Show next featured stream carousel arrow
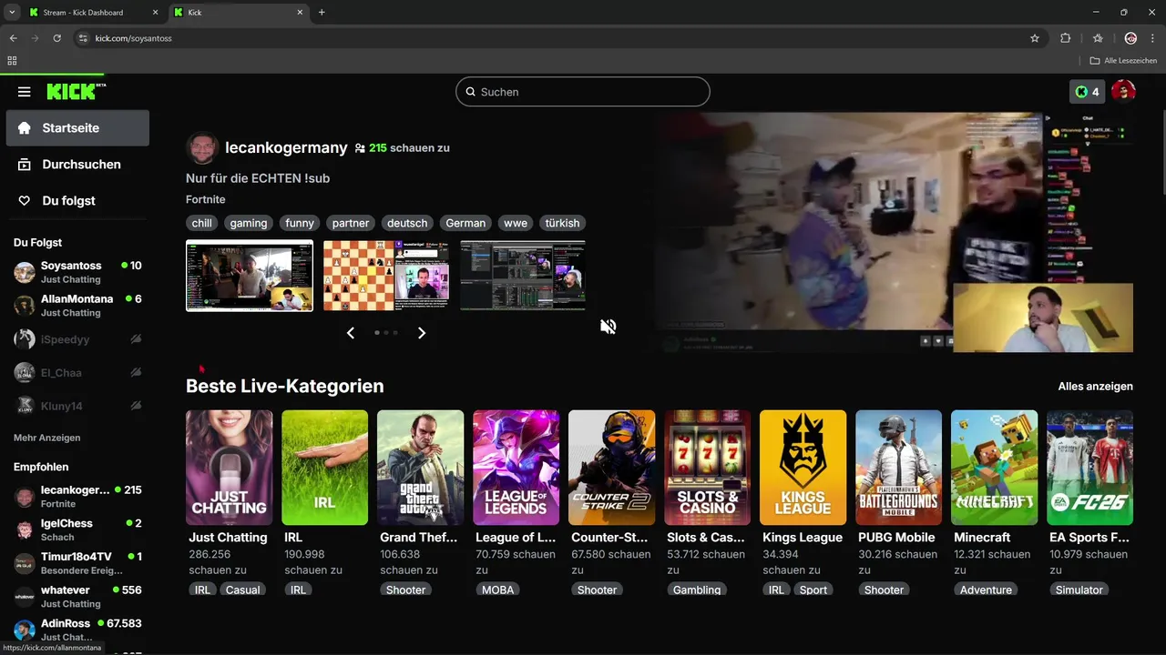The width and height of the screenshot is (1166, 655). pos(421,333)
